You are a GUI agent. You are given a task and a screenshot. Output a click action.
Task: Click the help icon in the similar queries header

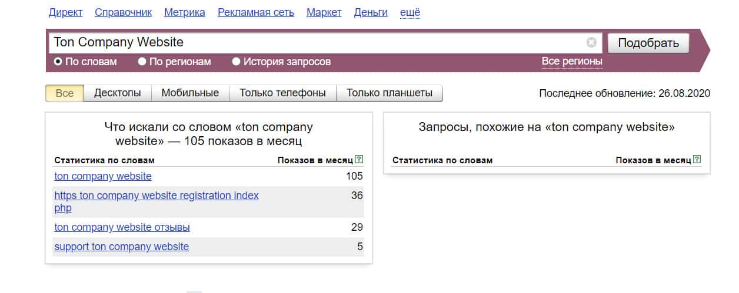coord(697,160)
